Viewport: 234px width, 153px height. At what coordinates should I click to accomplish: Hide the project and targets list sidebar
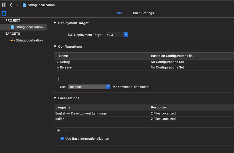pos(4,13)
